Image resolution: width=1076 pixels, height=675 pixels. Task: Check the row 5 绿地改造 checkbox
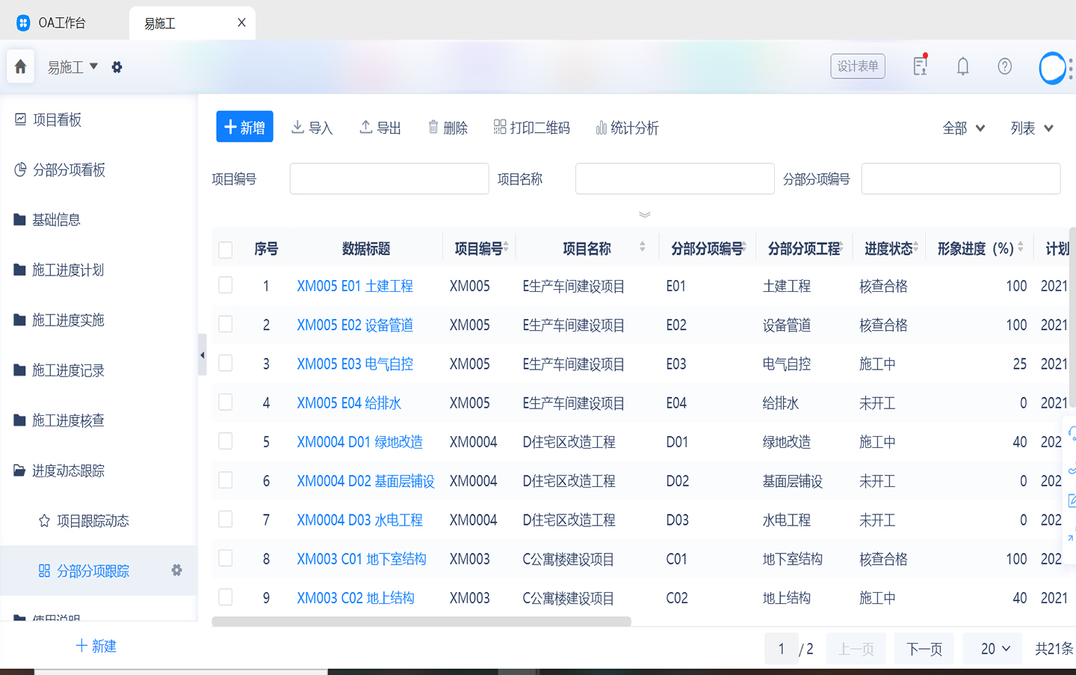click(x=225, y=441)
